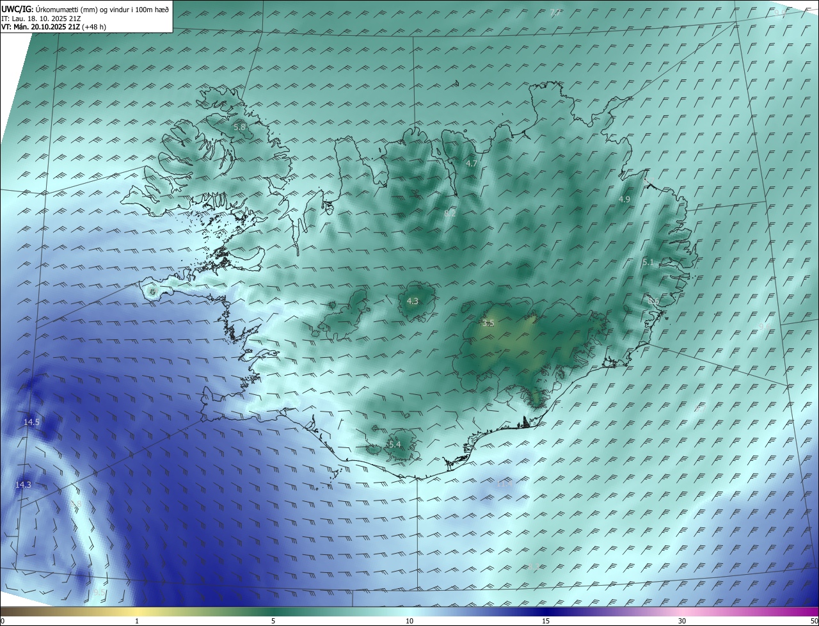
Task: Click the 3.5 value on Vatnajökull
Action: coord(489,324)
